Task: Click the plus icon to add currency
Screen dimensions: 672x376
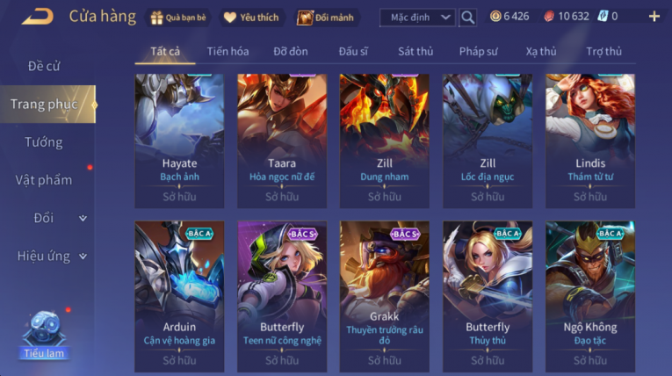Action: [x=654, y=17]
